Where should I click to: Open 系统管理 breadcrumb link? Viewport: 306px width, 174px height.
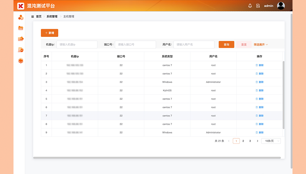point(52,17)
